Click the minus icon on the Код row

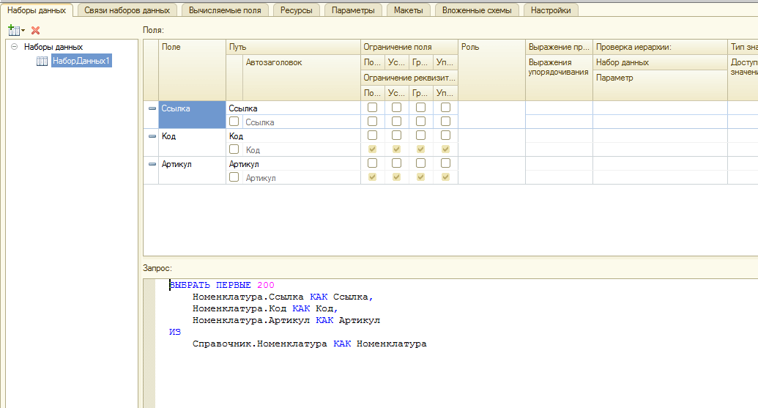[x=152, y=136]
